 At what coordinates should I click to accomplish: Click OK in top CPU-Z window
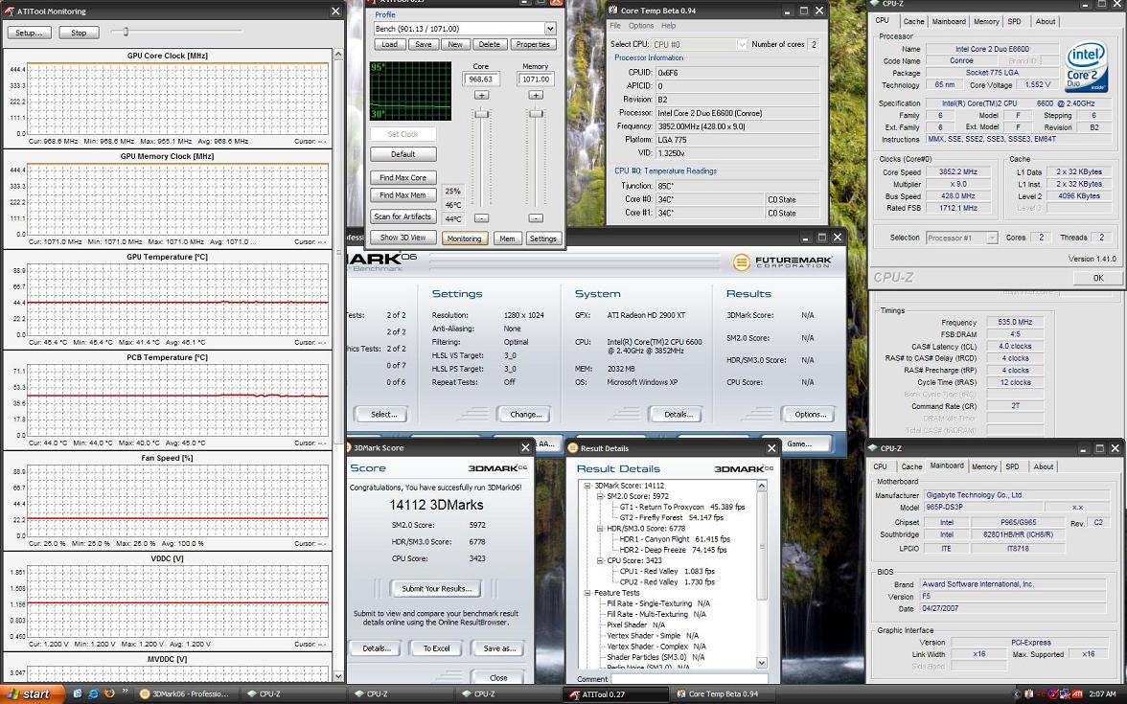(x=1097, y=278)
